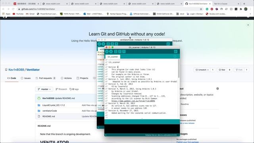Click Verify in the i2c_scanner Arduino window
Screen dimensions: 254x143
(107, 52)
